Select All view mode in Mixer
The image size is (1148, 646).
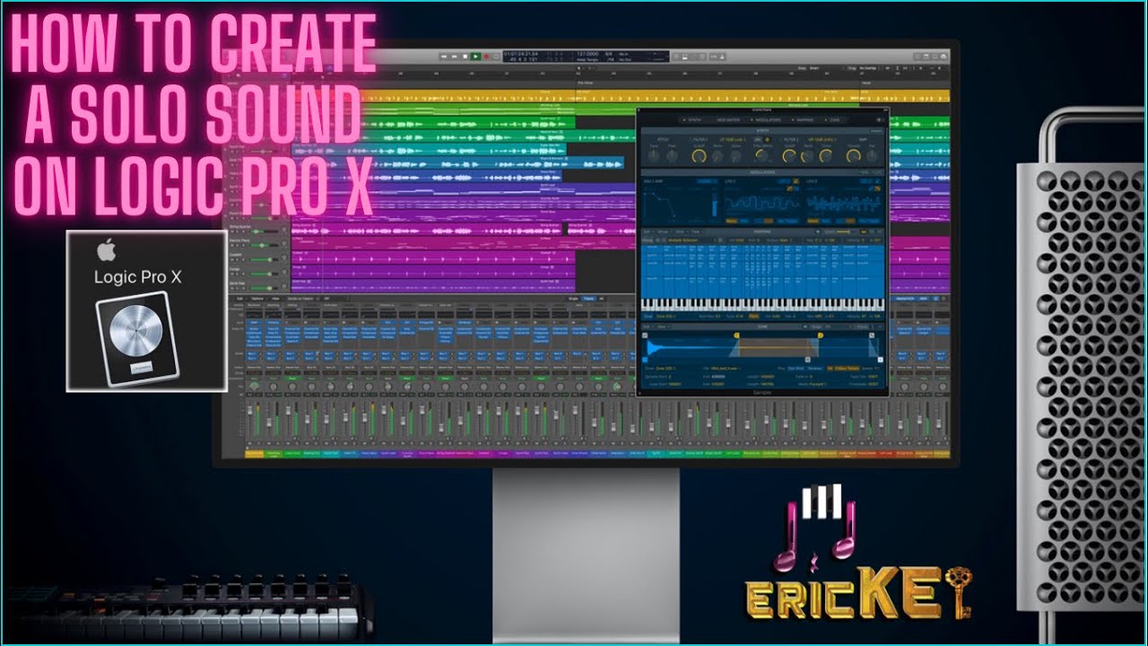point(602,299)
